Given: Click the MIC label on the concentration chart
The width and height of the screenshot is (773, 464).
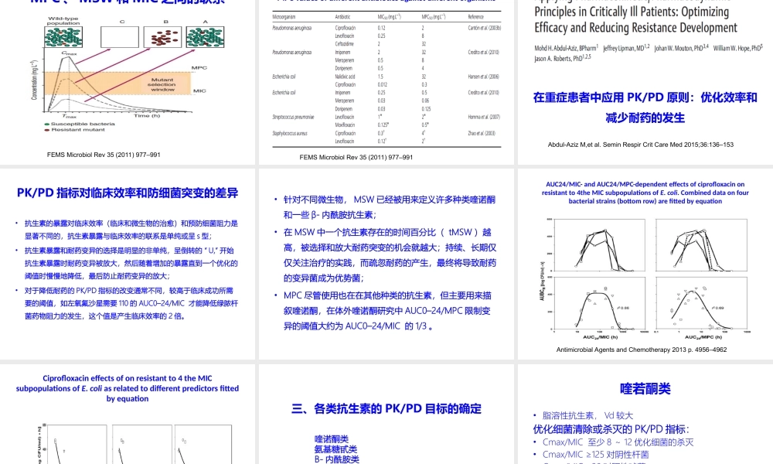Looking at the screenshot, I should [x=199, y=90].
